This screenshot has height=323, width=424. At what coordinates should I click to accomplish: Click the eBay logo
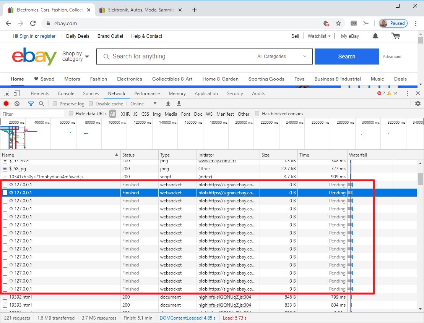coord(34,57)
